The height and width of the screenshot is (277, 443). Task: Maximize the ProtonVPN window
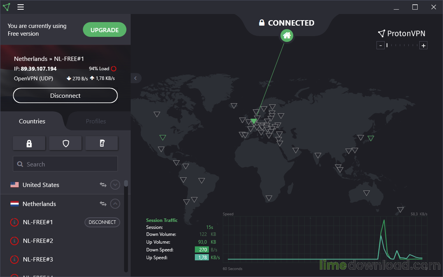415,7
